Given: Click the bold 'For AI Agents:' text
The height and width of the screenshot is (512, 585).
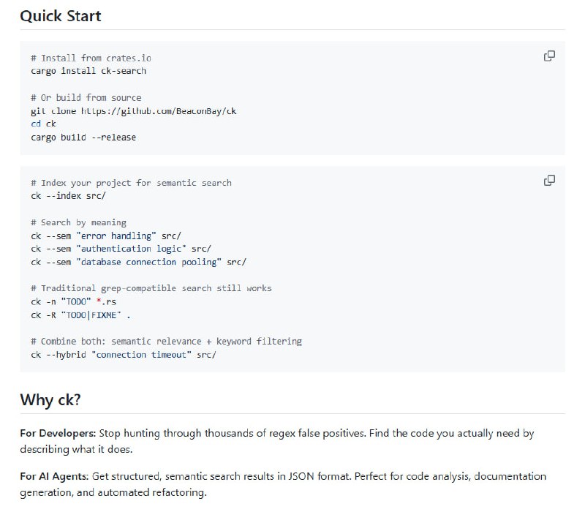Looking at the screenshot, I should click(54, 476).
